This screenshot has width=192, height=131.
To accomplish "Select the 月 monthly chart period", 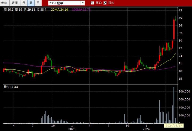I will point(38,3).
